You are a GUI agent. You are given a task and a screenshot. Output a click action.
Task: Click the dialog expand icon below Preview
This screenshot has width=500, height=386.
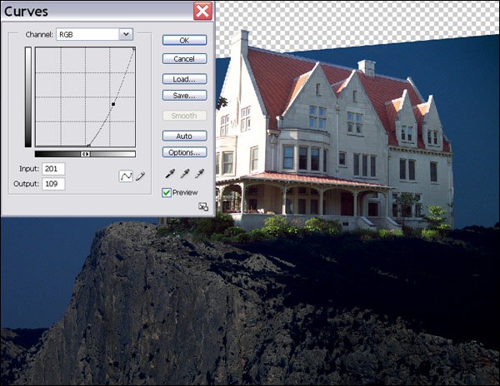pos(203,206)
